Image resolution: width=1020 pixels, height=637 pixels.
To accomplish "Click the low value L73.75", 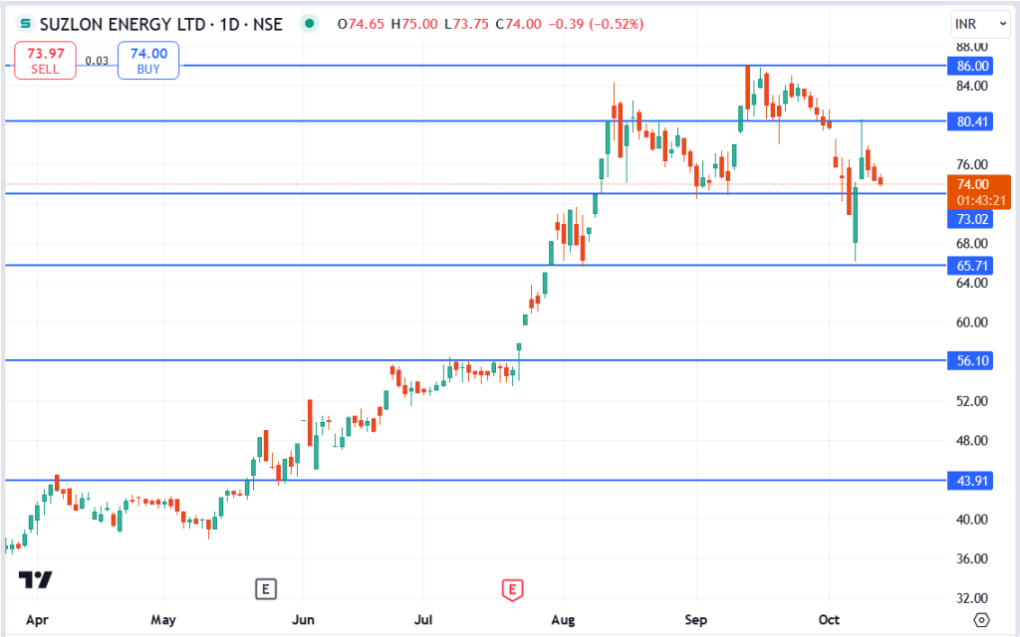I will (x=466, y=24).
